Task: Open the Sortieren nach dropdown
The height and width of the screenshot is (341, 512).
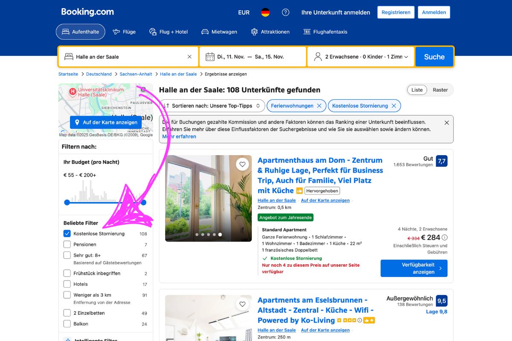Action: click(x=212, y=106)
